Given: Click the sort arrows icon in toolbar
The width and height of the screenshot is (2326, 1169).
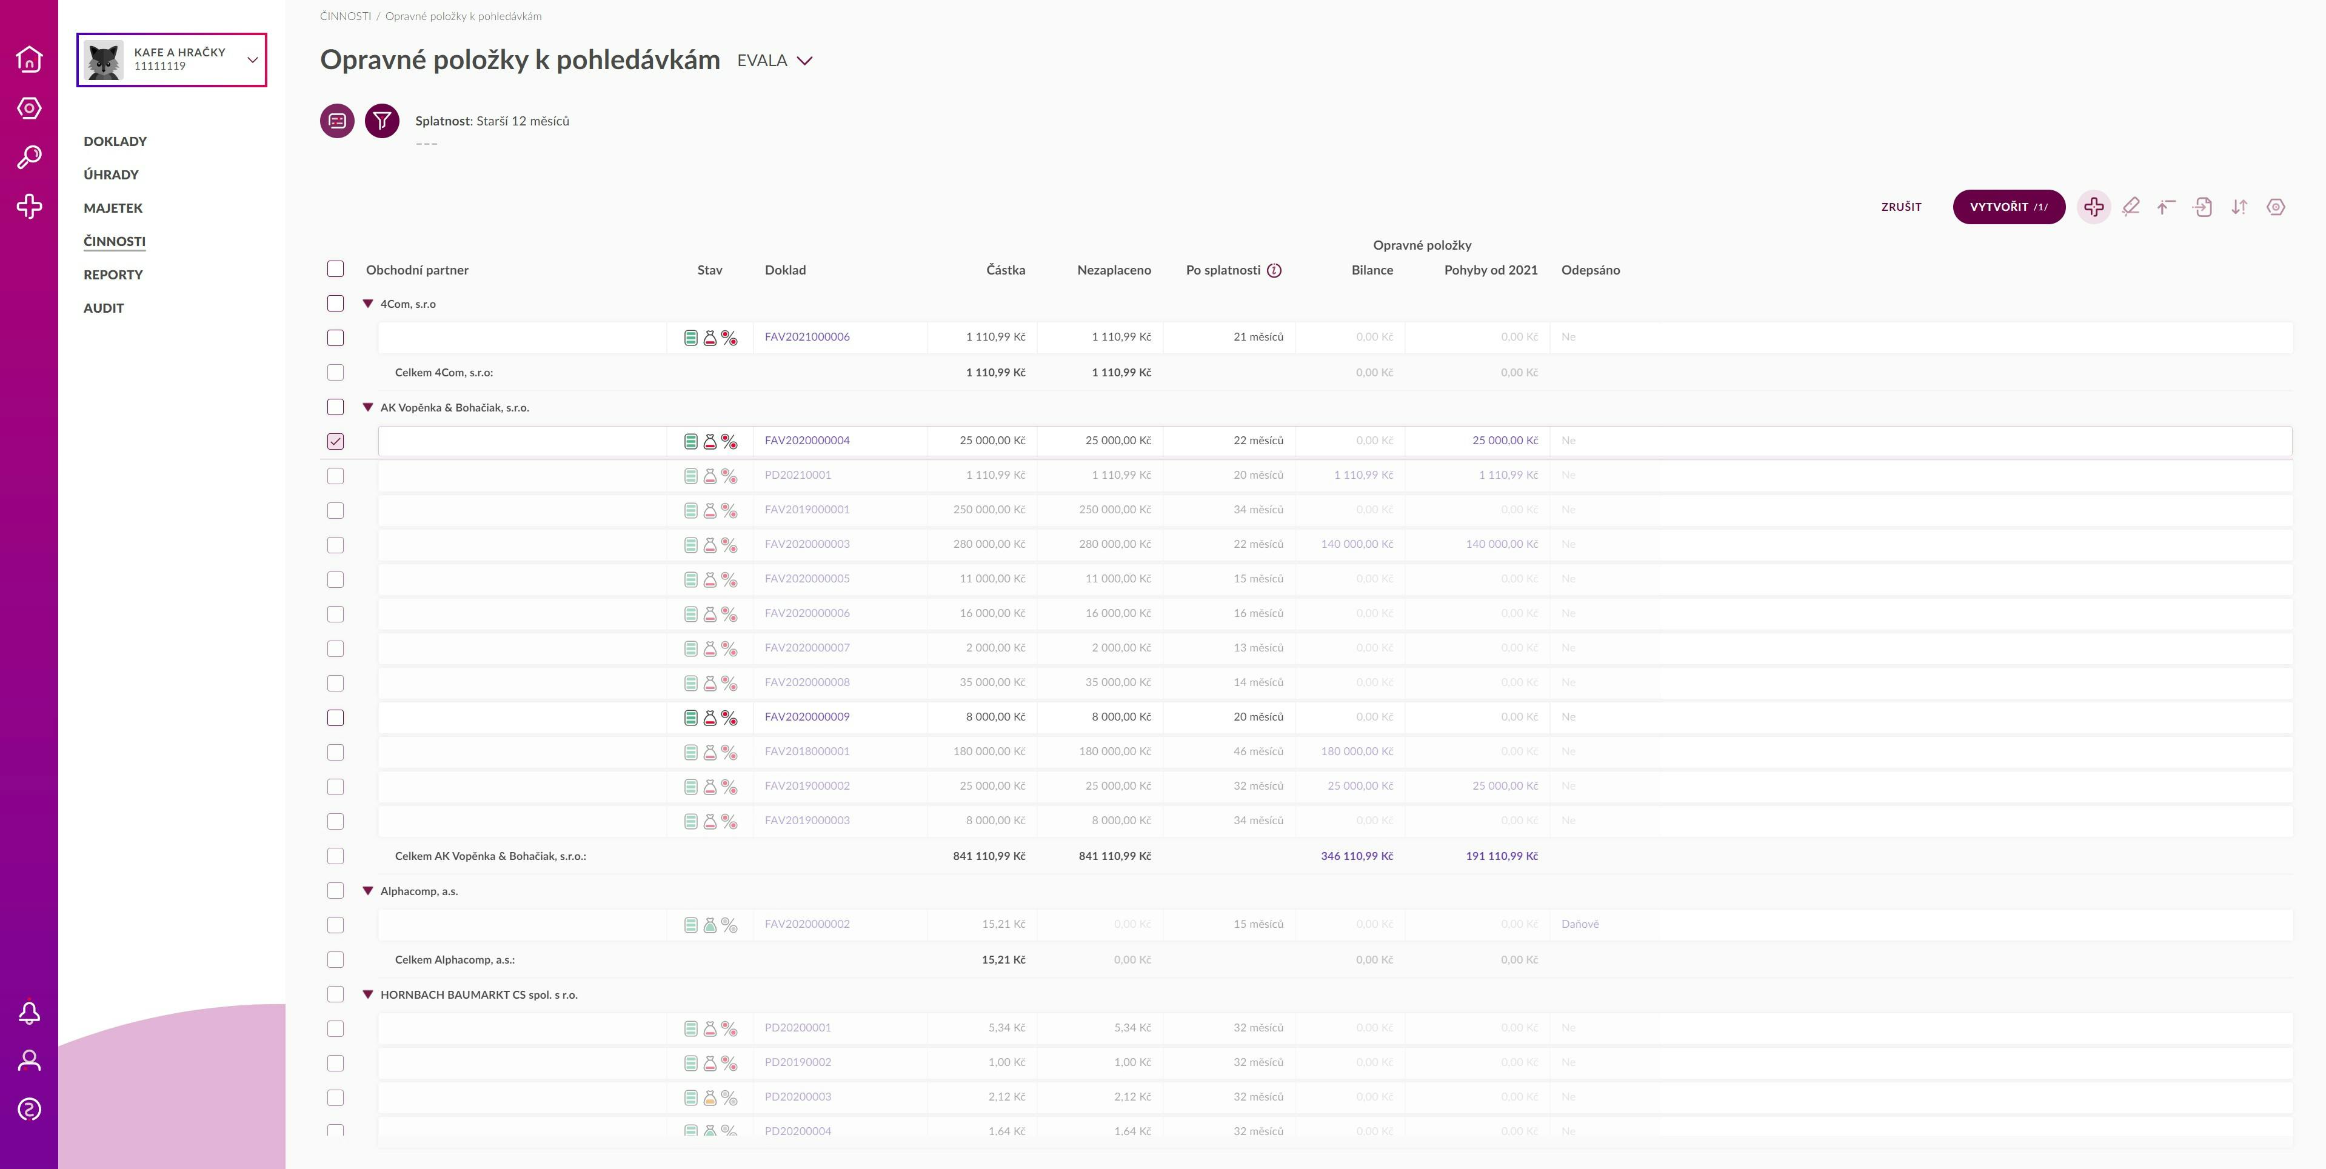Looking at the screenshot, I should click(x=2239, y=207).
